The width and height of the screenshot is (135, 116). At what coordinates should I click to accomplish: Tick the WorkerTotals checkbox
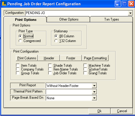point(85,69)
